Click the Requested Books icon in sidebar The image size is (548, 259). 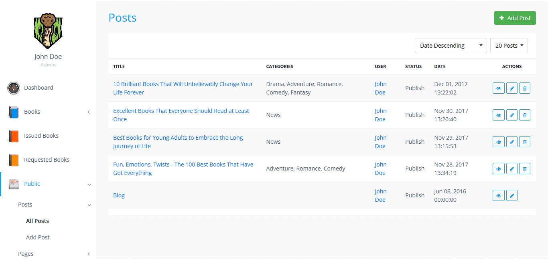[14, 160]
